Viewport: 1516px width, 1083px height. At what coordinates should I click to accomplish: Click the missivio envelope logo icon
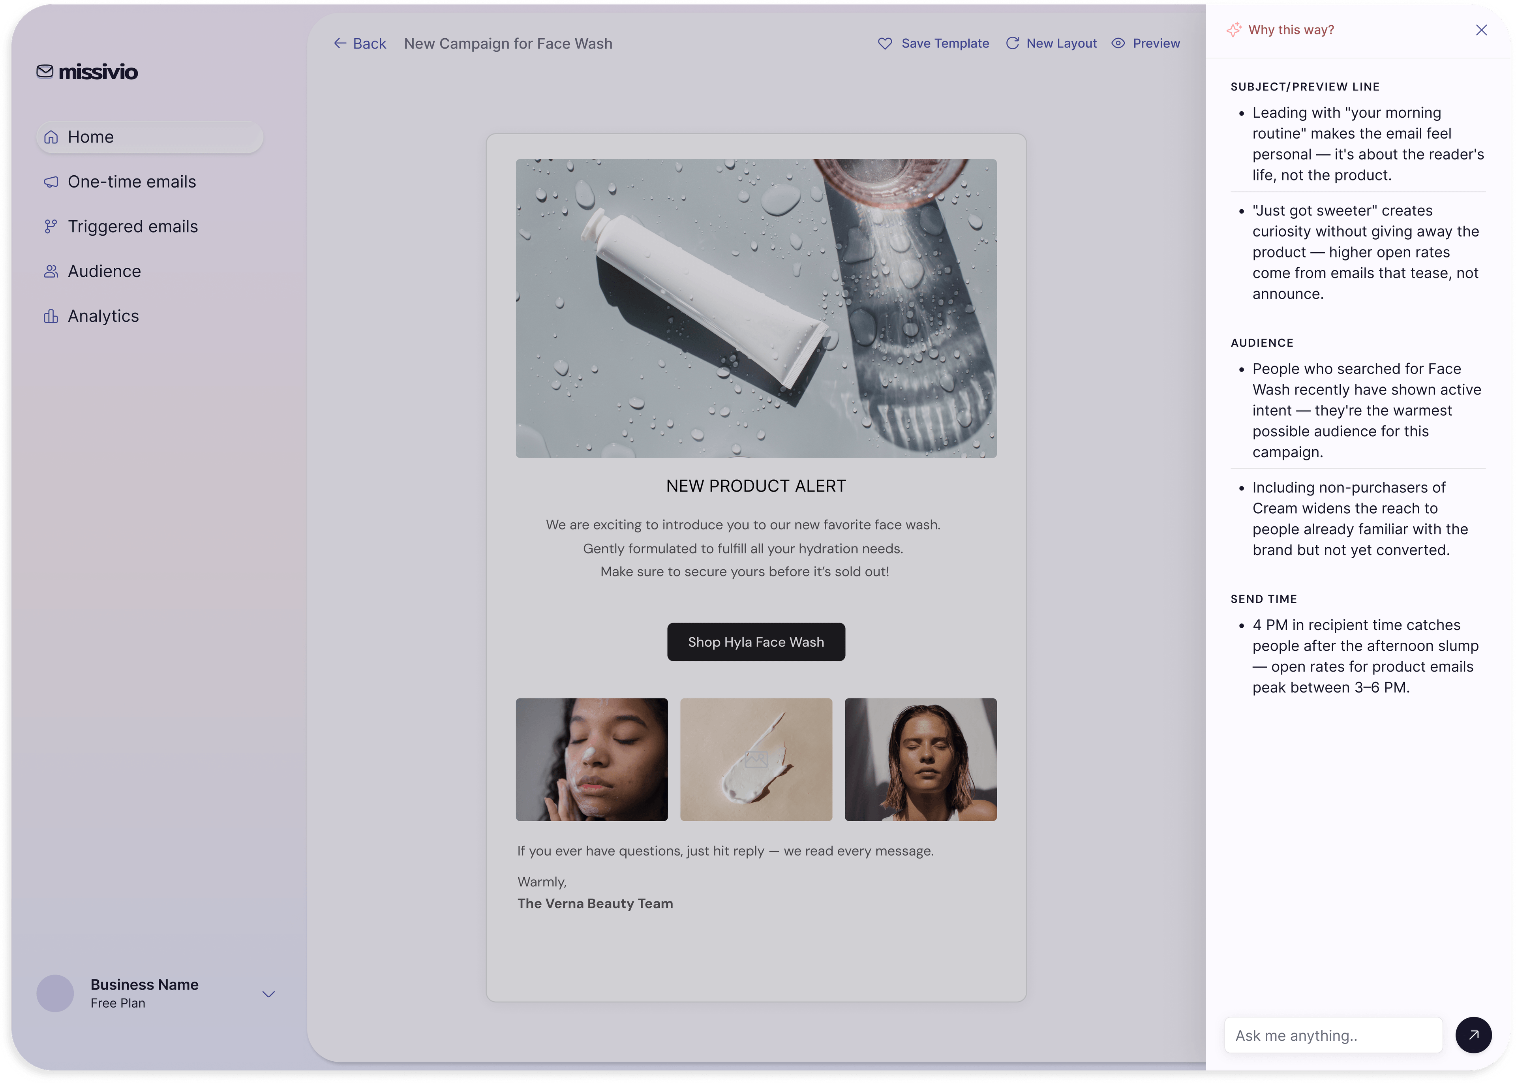coord(45,71)
